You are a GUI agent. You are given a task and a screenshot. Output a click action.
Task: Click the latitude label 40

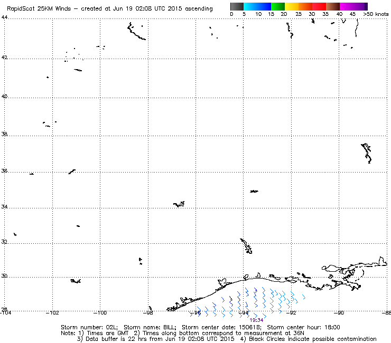pyautogui.click(x=4, y=96)
